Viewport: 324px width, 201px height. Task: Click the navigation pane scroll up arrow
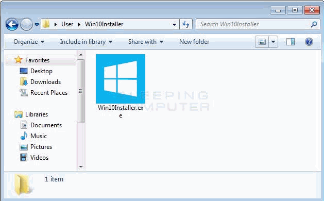81,55
